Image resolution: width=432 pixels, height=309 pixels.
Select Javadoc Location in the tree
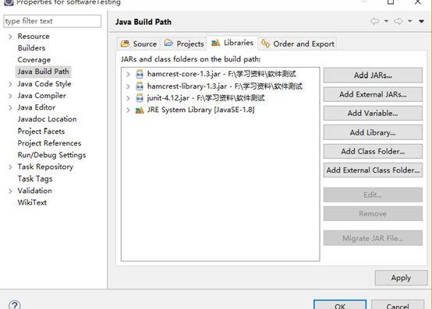click(x=47, y=119)
